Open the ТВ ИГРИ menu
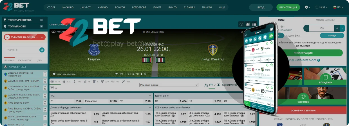The width and height of the screenshot is (349, 126). click(x=207, y=7)
